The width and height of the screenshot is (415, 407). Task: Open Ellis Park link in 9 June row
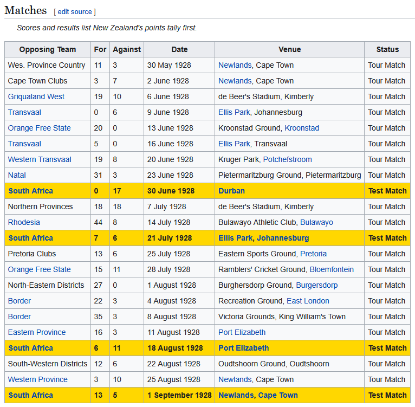click(x=234, y=112)
